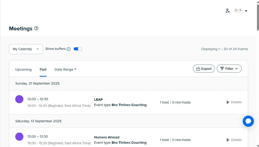Click the purple circle for Humera Ahmad meeting

click(x=19, y=137)
